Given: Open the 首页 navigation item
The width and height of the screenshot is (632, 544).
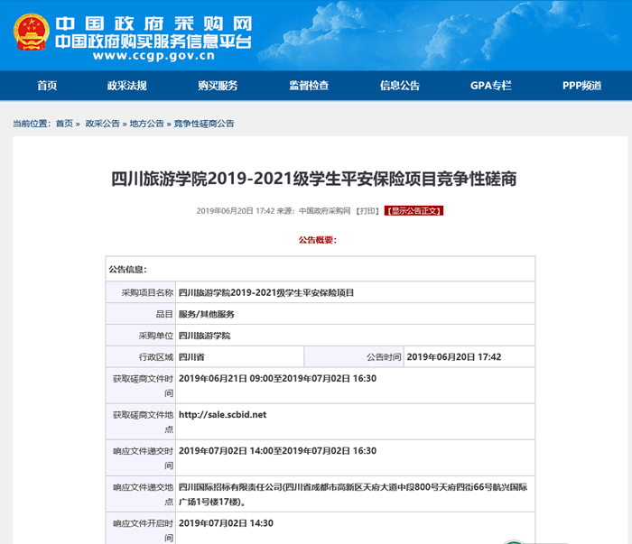Looking at the screenshot, I should [x=47, y=86].
